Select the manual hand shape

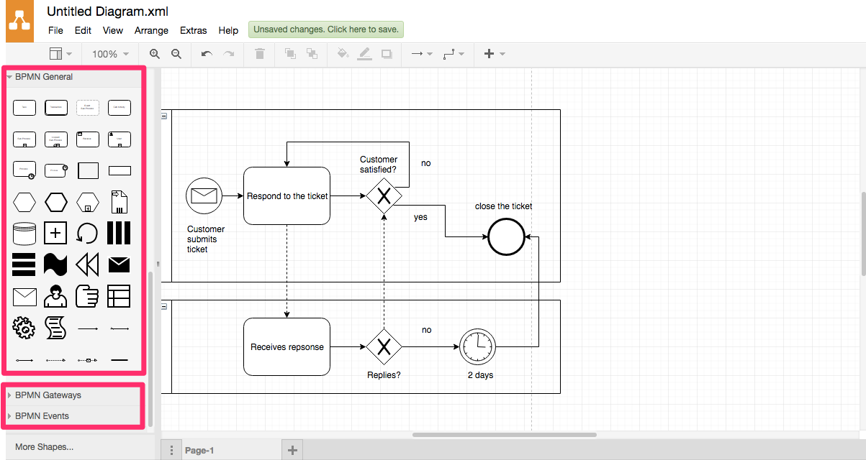point(87,296)
